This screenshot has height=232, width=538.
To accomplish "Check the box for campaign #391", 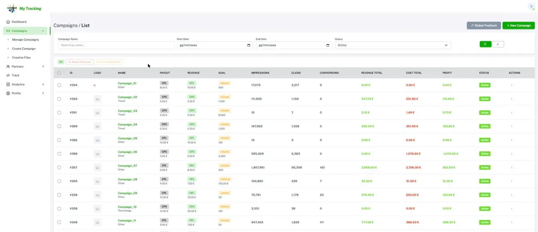I will 59,112.
